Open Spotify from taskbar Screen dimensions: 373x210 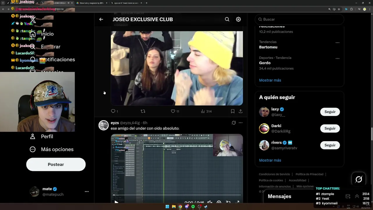[193, 206]
